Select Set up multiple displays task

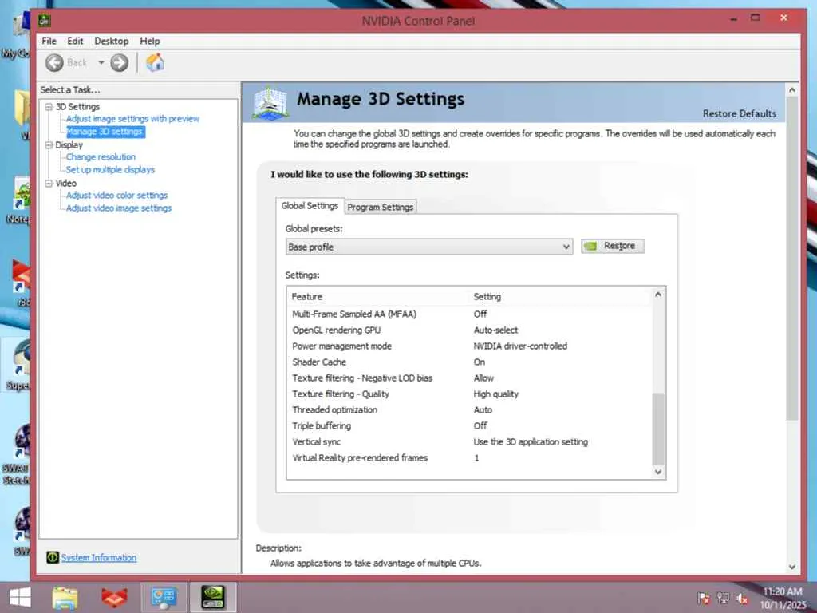pos(110,170)
